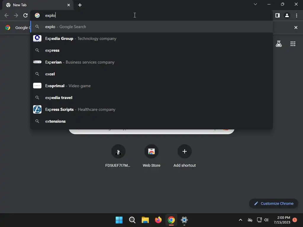Click the Chrome taskbar icon

tap(171, 220)
